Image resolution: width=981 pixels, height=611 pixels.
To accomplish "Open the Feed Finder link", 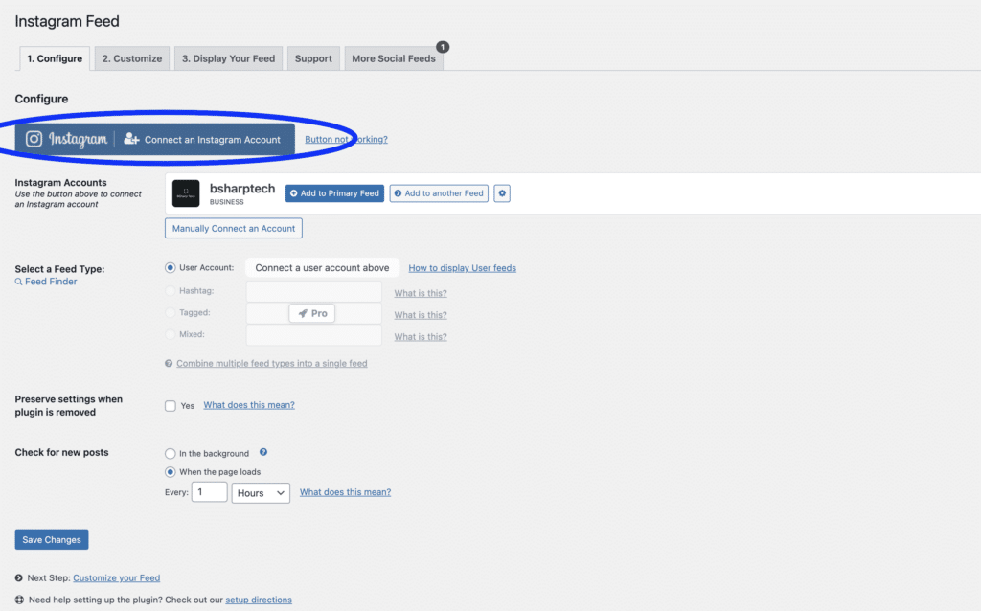I will (51, 282).
